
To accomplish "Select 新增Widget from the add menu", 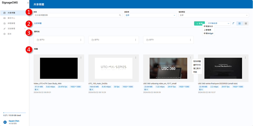I will point(208,34).
